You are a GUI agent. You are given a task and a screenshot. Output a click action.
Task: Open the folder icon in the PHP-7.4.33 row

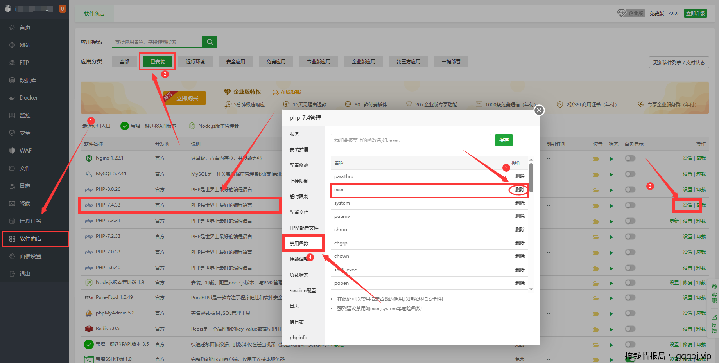pos(596,205)
